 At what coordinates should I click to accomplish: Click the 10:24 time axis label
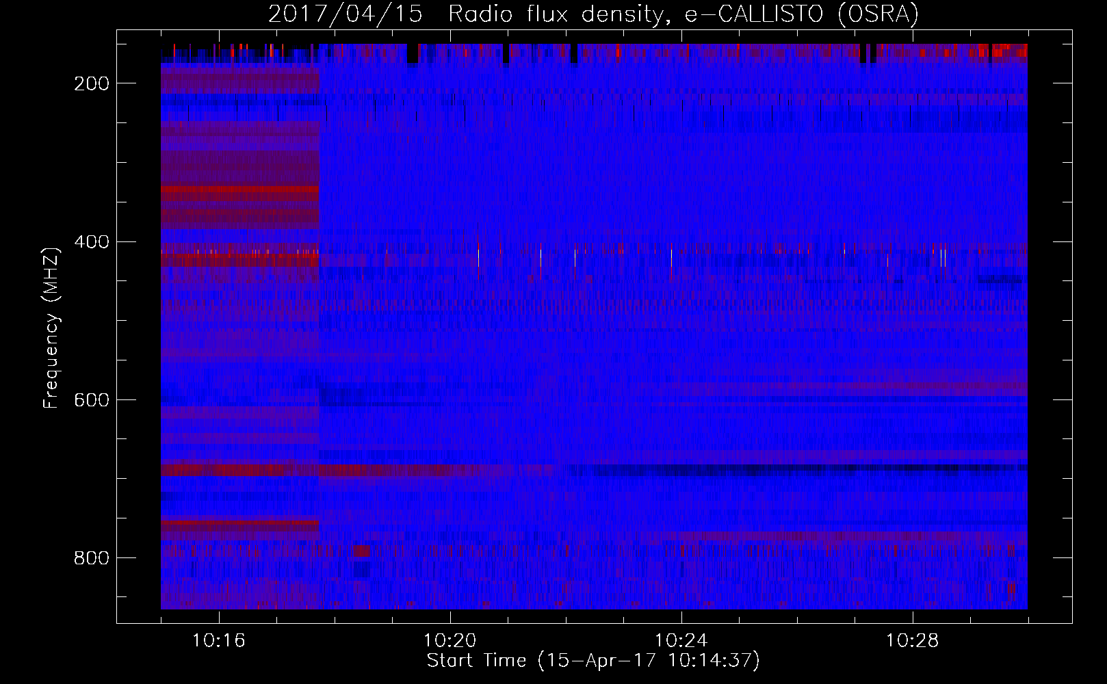coord(681,641)
